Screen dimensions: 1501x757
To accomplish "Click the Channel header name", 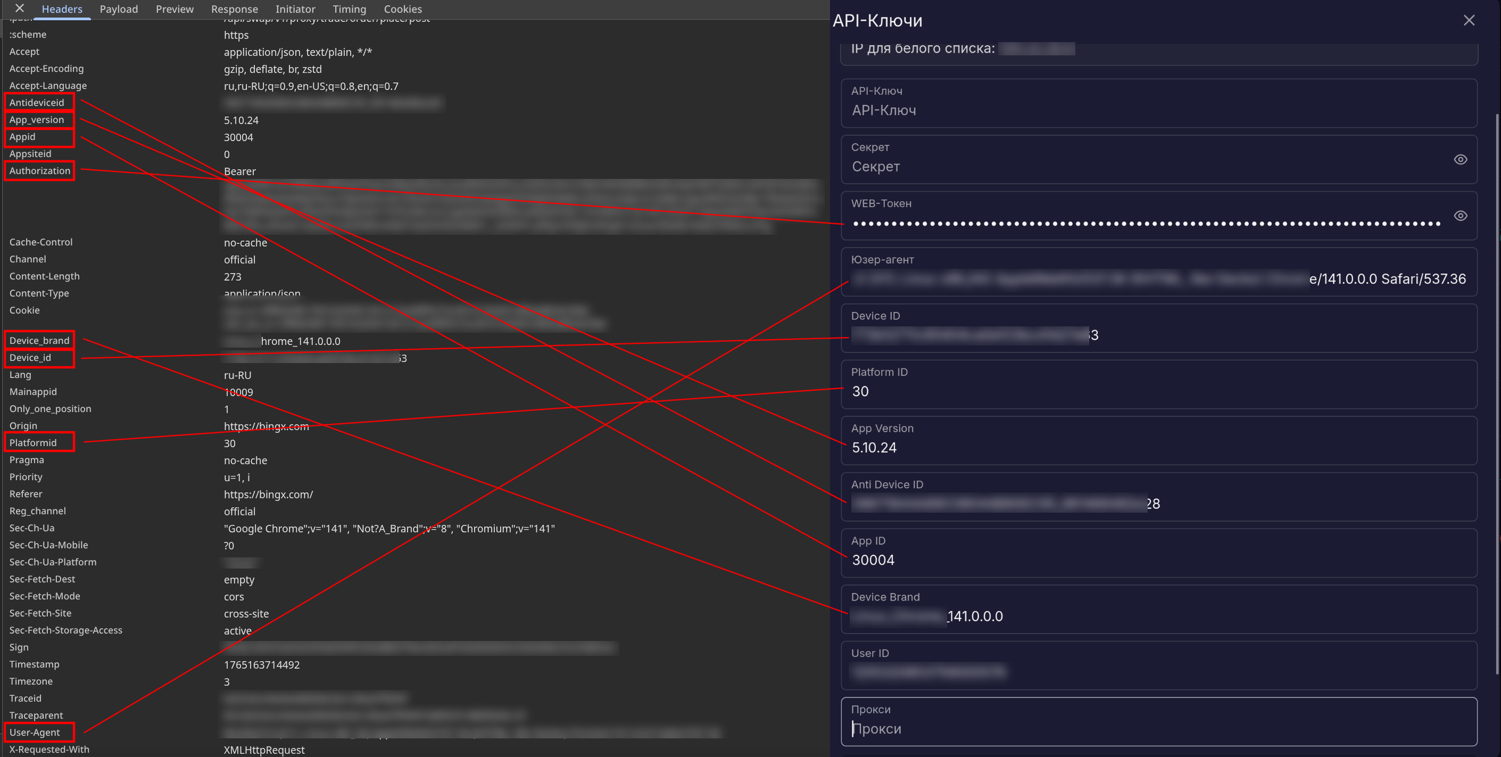I will (x=27, y=259).
